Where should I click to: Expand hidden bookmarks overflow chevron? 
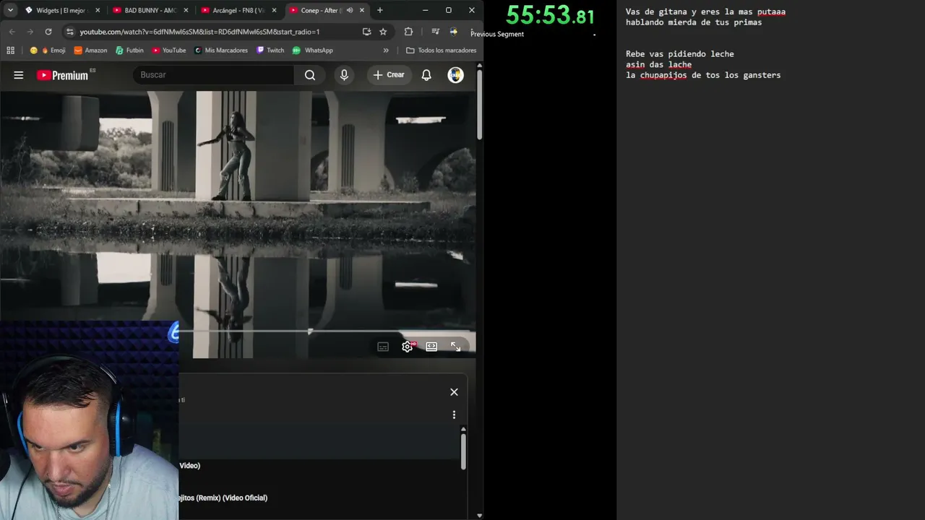click(386, 51)
